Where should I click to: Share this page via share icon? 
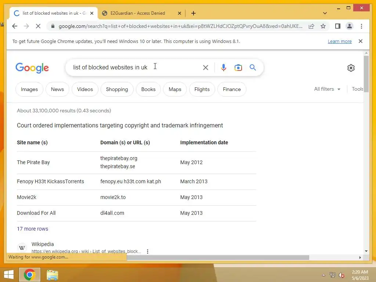[311, 26]
